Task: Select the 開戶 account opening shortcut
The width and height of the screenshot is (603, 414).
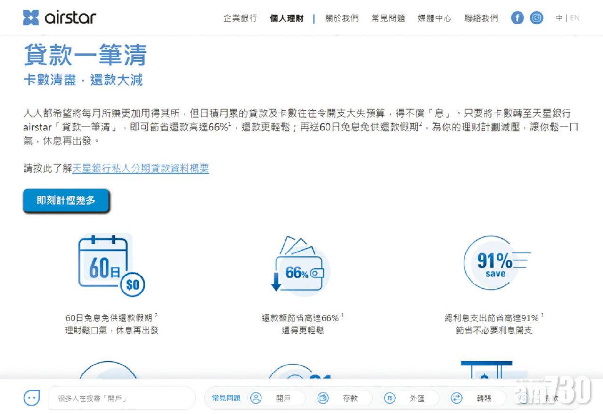Action: [276, 398]
